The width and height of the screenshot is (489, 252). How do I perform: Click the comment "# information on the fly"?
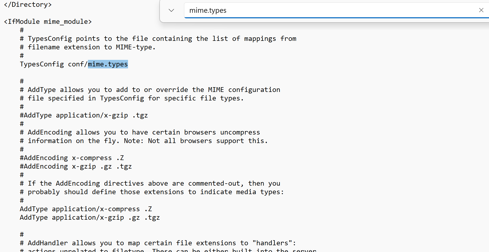tap(144, 141)
